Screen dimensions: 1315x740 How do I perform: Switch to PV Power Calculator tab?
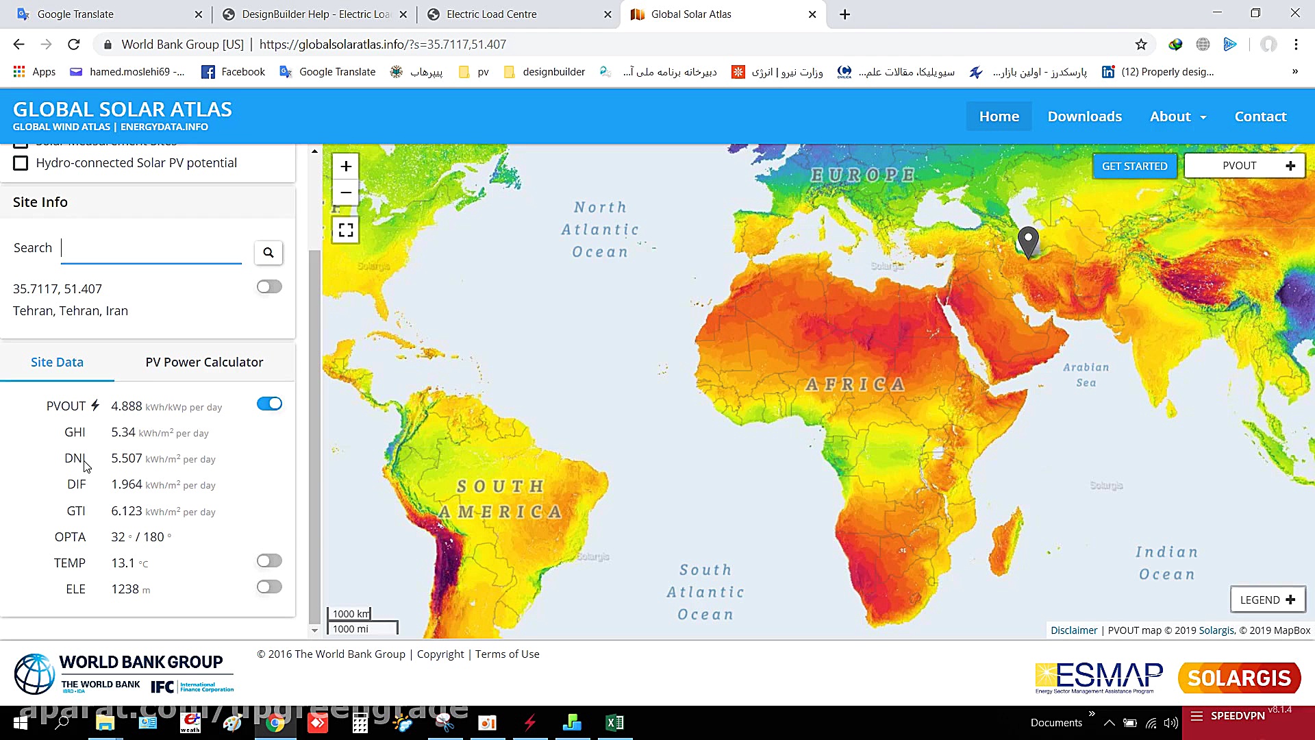(204, 362)
